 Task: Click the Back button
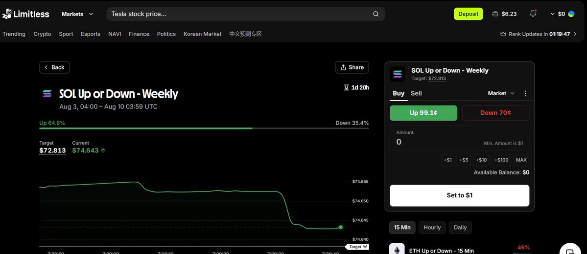pos(54,67)
